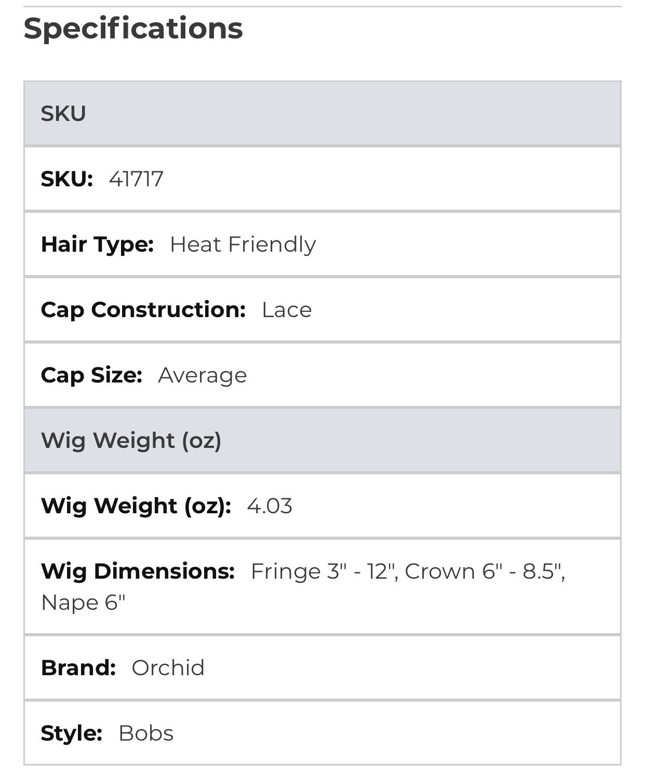Viewport: 645px width, 779px height.
Task: Click the Brand label
Action: click(x=78, y=668)
